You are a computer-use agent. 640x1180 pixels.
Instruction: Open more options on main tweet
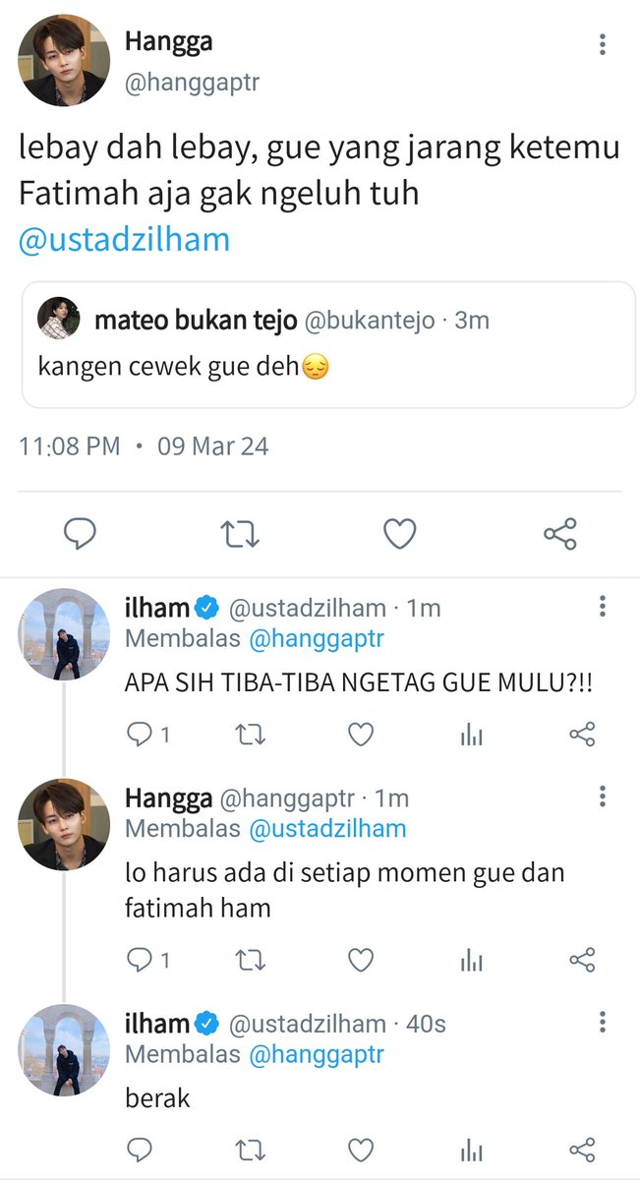(603, 43)
